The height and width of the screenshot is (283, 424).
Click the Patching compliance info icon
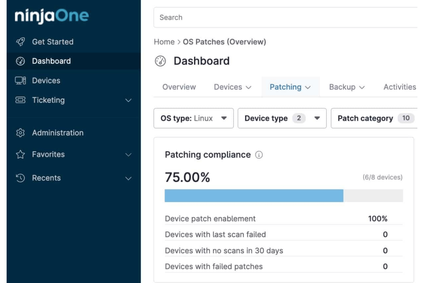[259, 155]
